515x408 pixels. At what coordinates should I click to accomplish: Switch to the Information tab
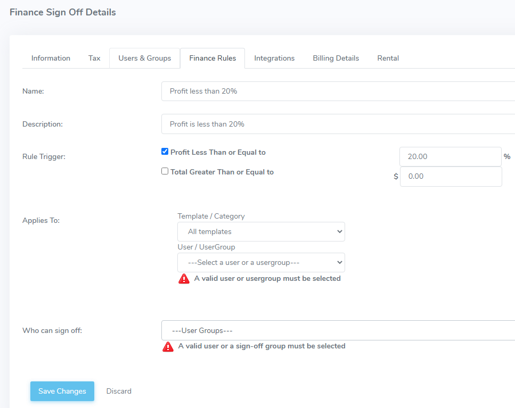51,58
